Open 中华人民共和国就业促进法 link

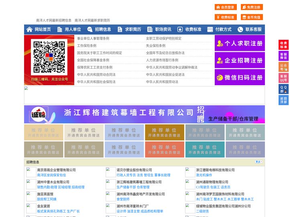pos(165,75)
